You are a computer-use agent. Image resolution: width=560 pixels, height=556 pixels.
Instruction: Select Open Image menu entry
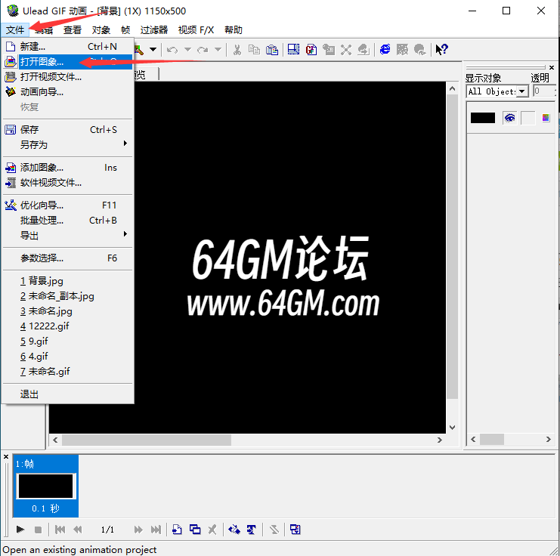pos(67,62)
